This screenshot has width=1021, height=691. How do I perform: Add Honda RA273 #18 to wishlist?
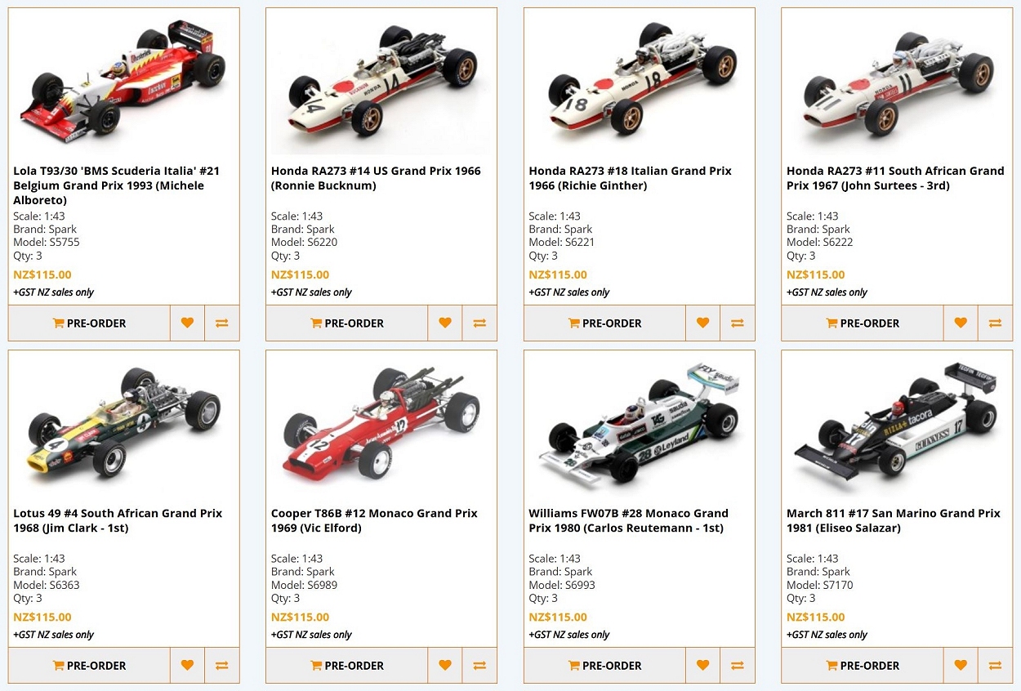click(x=702, y=323)
